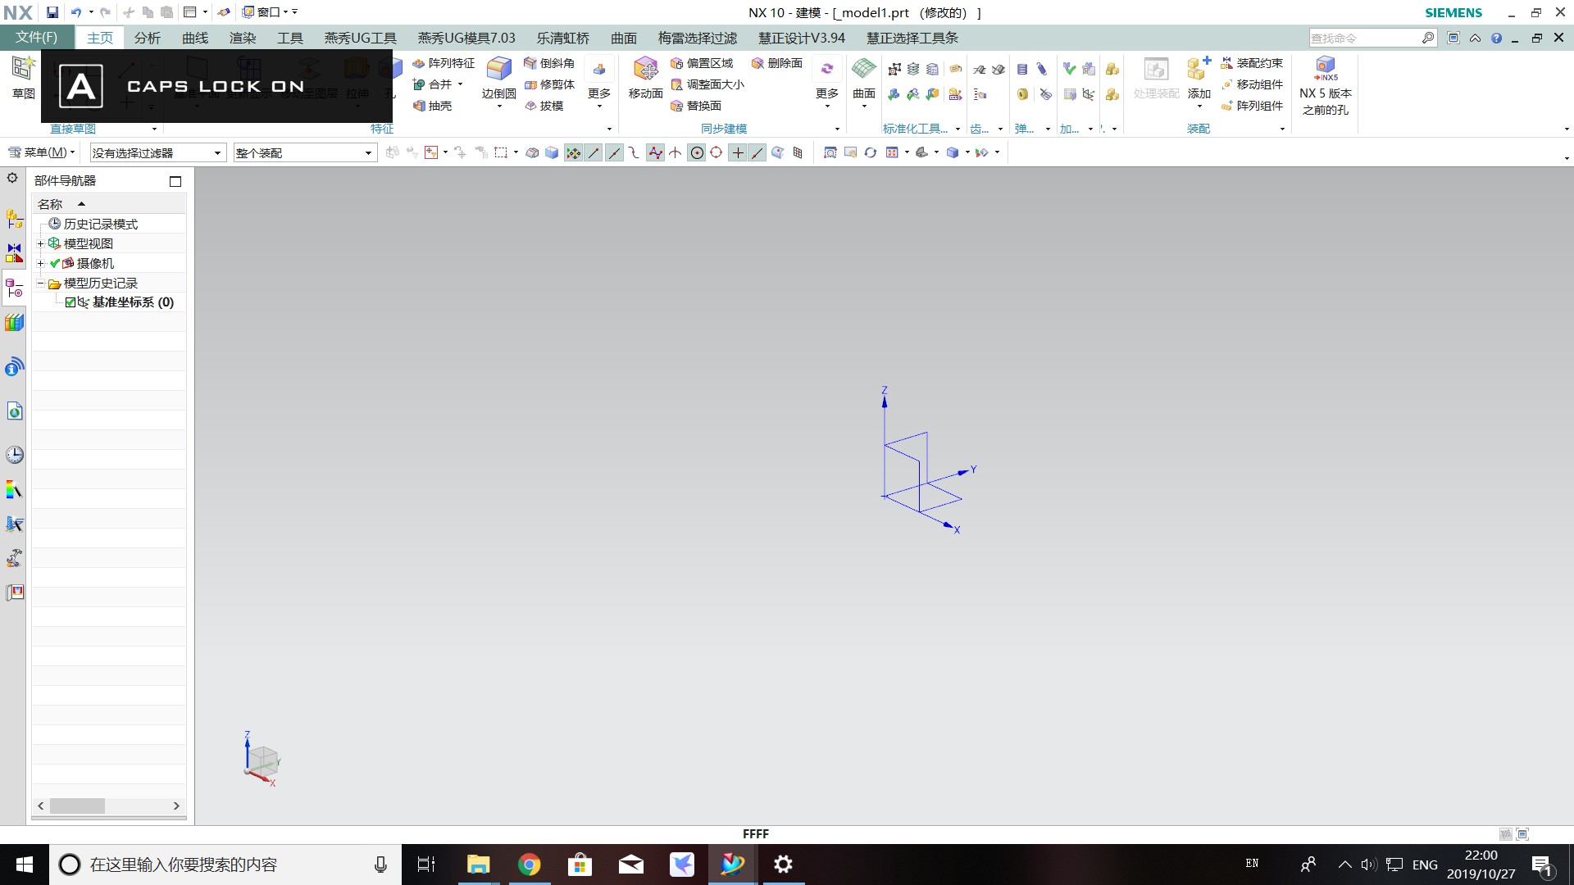Click the 主页 ribbon tab
The height and width of the screenshot is (885, 1574).
(98, 38)
